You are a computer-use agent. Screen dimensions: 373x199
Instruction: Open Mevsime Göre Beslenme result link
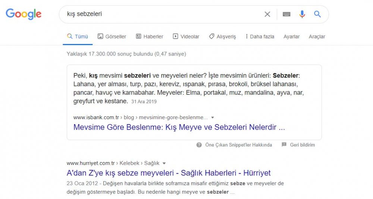click(x=179, y=127)
